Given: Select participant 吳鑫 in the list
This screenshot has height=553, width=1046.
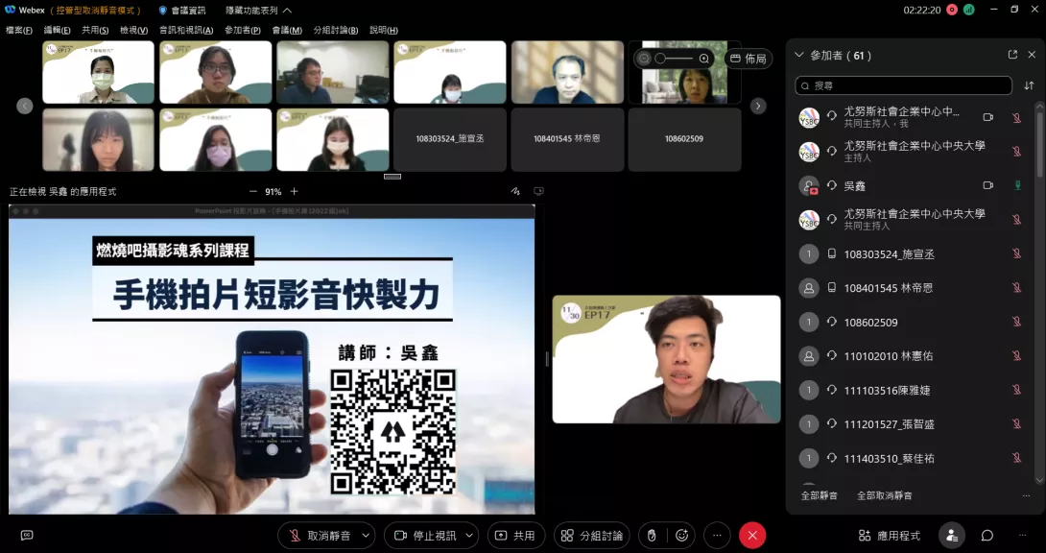Looking at the screenshot, I should (913, 185).
